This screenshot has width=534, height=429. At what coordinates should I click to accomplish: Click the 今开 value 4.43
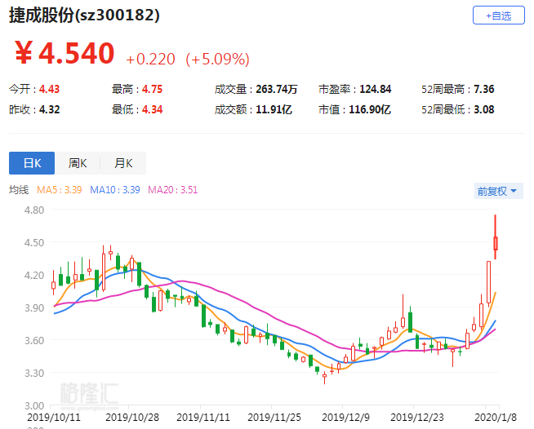(49, 89)
